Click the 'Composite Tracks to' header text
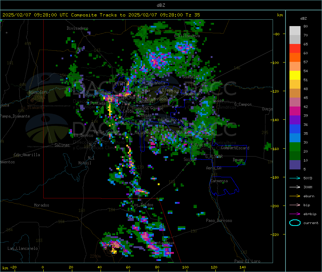Screen dimensions: 322x272 point(98,15)
